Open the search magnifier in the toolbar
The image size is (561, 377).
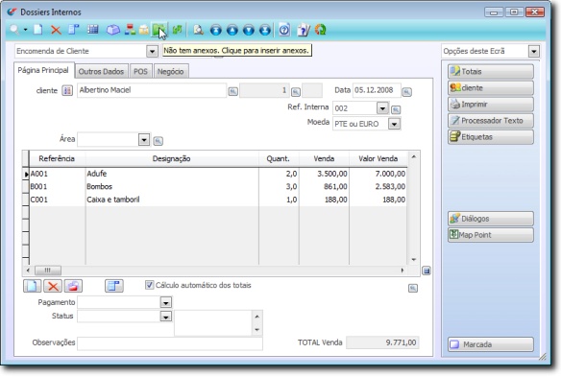[14, 30]
